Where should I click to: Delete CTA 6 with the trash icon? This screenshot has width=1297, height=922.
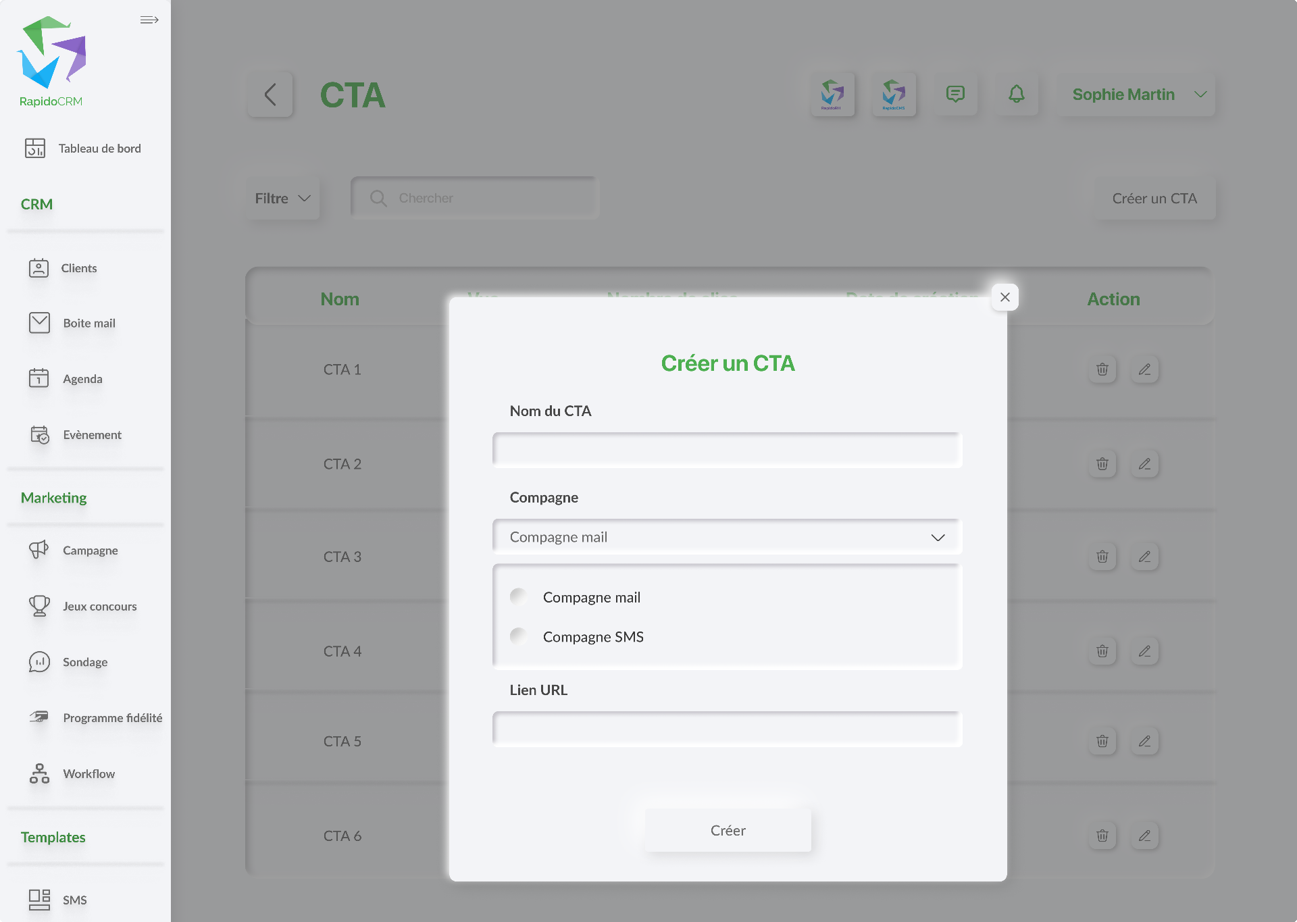1102,836
